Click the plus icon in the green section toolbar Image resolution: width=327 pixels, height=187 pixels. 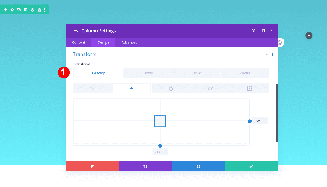[x=6, y=10]
